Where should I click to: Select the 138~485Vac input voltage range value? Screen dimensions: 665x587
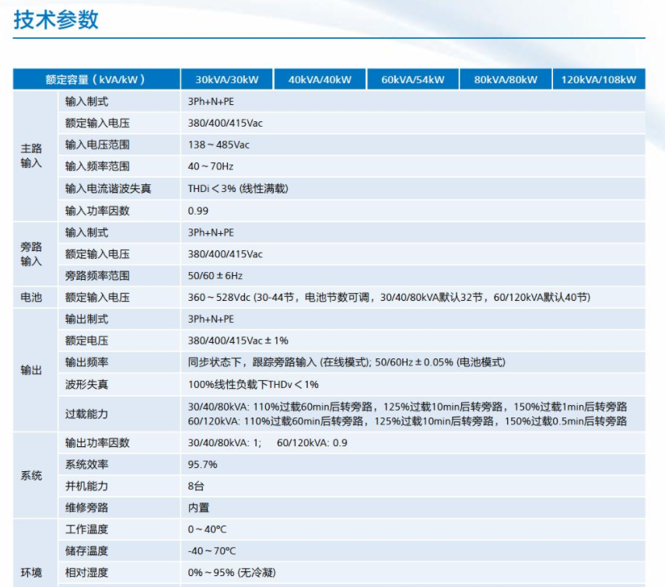[219, 145]
